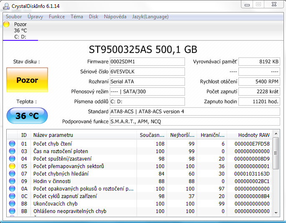Open the Disk menu

pos(94,17)
